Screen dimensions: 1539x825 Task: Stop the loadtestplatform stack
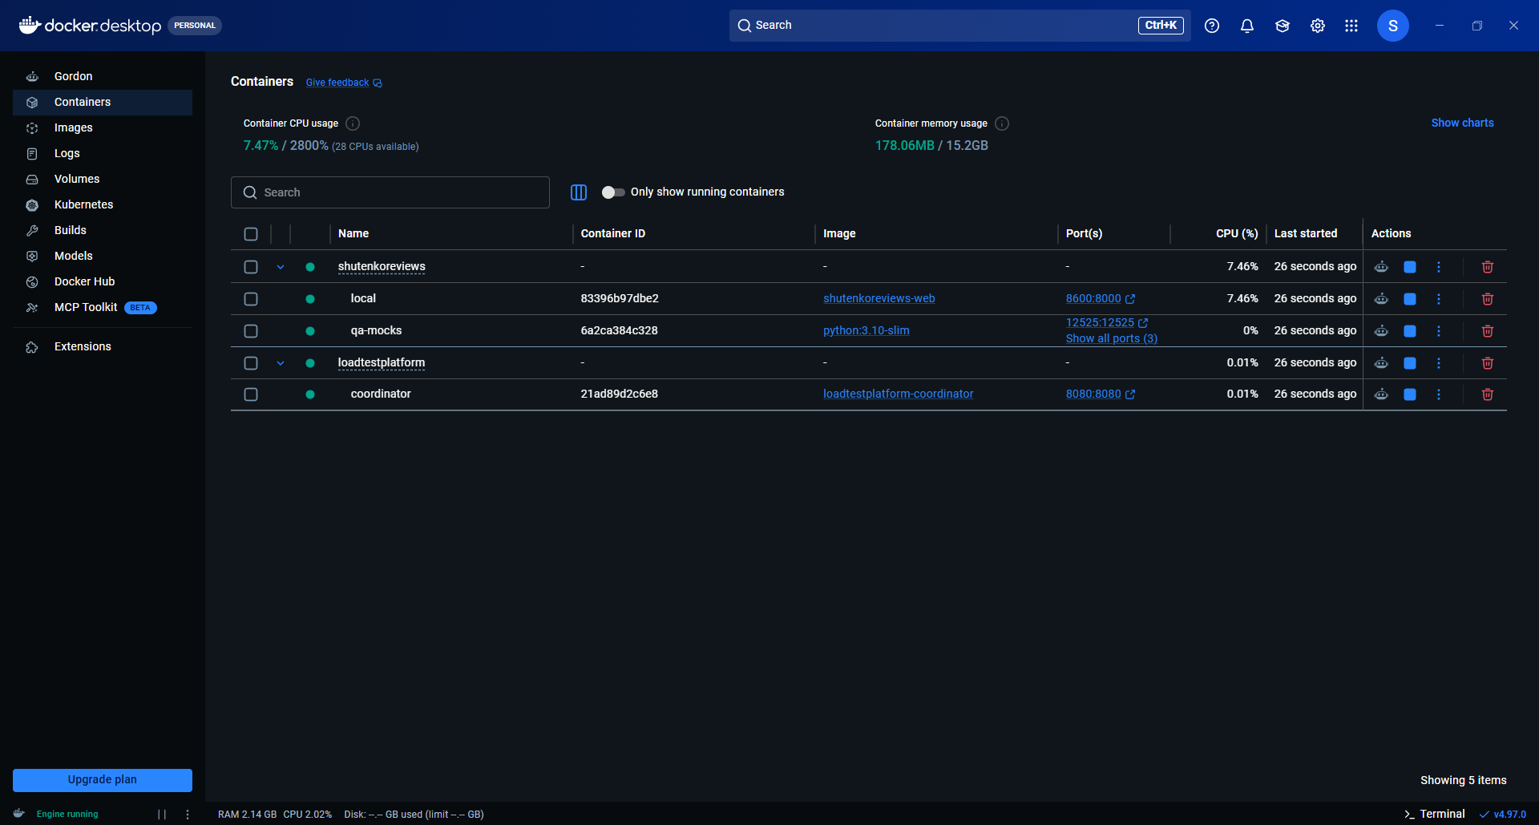tap(1410, 363)
